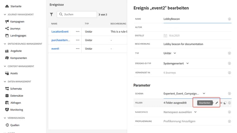The height and width of the screenshot is (133, 237).
Task: Open the purchaseitem event link
Action: tap(61, 40)
